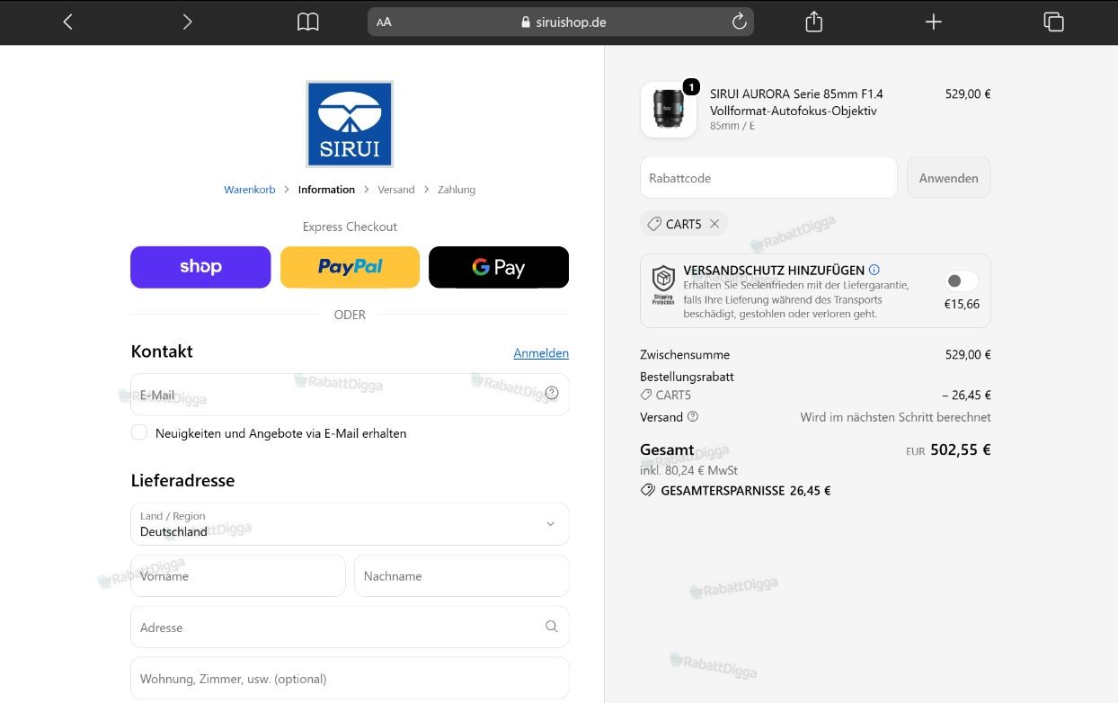Tap the siruishop.de address bar
This screenshot has width=1118, height=703.
560,22
